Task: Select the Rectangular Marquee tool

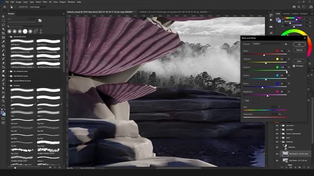Action: (3, 21)
